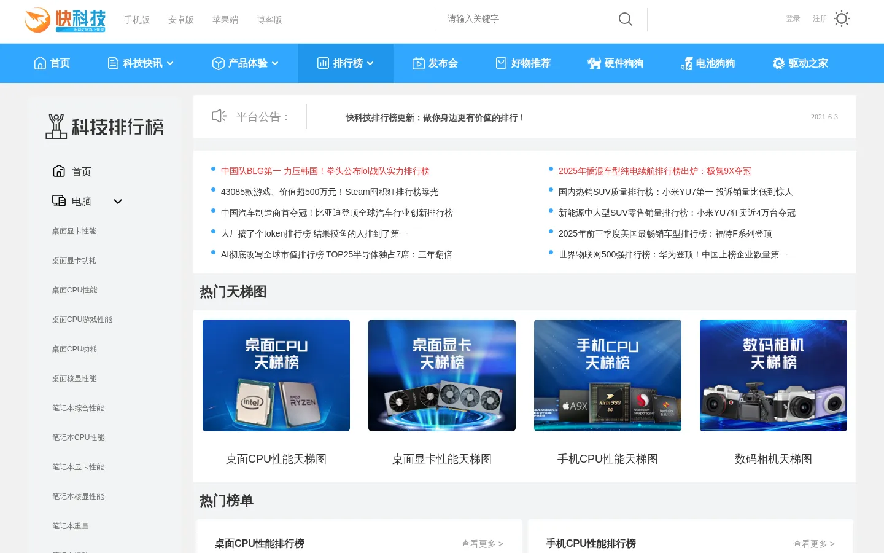The width and height of the screenshot is (884, 553).
Task: Toggle the sun theme icon
Action: pyautogui.click(x=842, y=18)
